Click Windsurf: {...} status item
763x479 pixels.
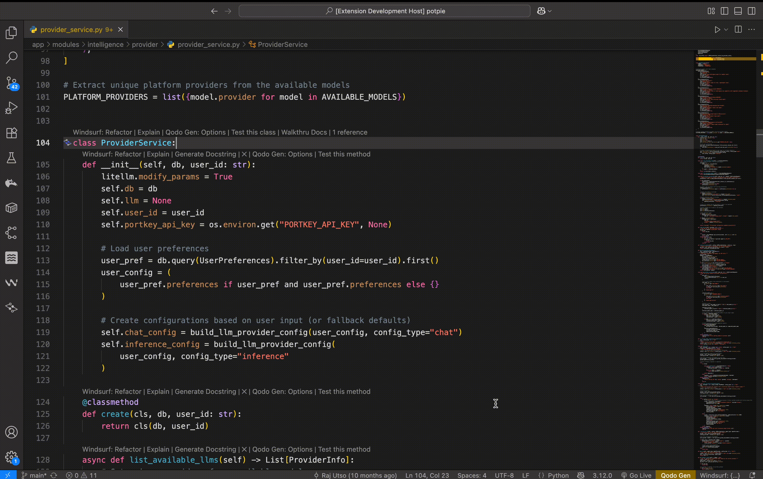720,475
